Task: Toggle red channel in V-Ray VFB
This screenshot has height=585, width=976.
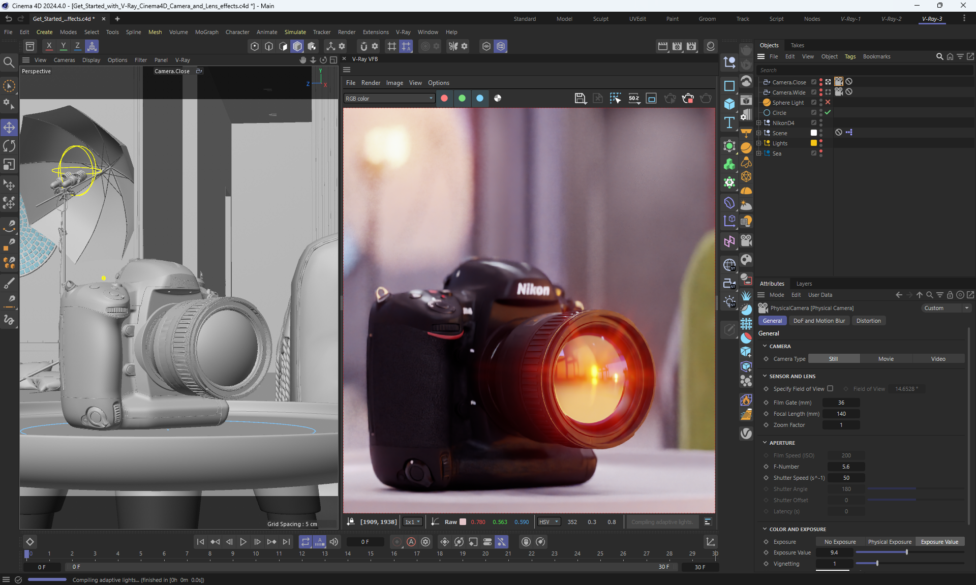Action: coord(444,98)
